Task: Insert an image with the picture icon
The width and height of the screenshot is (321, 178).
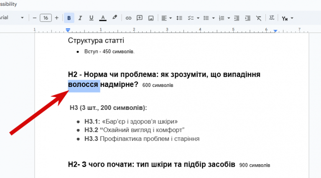Action: 151,18
